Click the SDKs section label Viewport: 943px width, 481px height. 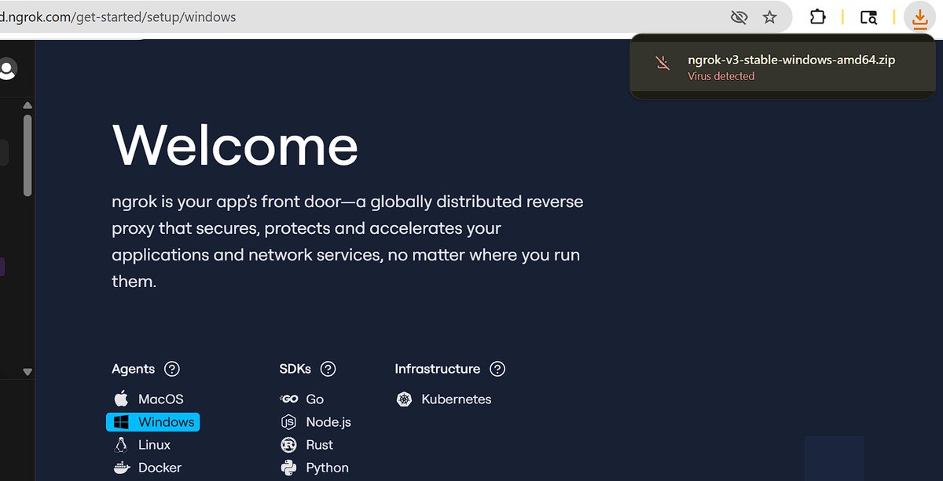(x=295, y=369)
